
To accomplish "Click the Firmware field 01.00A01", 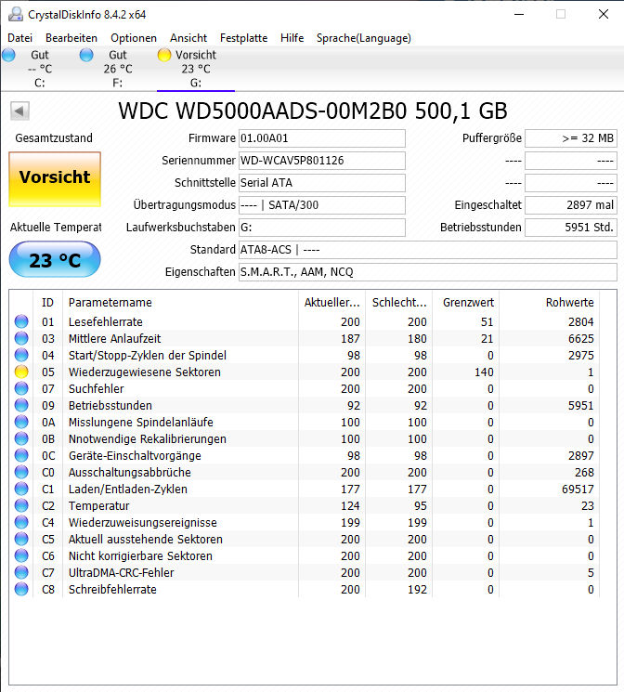I will click(x=321, y=138).
